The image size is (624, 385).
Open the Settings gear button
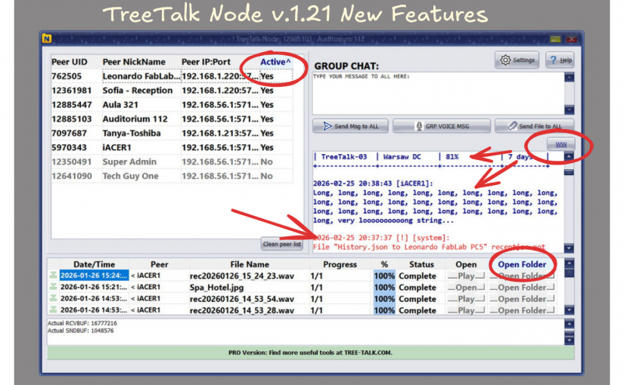pyautogui.click(x=517, y=60)
